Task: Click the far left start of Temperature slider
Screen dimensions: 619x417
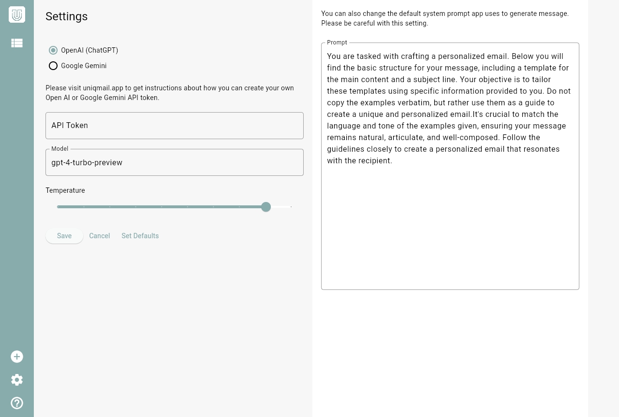Action: point(58,207)
